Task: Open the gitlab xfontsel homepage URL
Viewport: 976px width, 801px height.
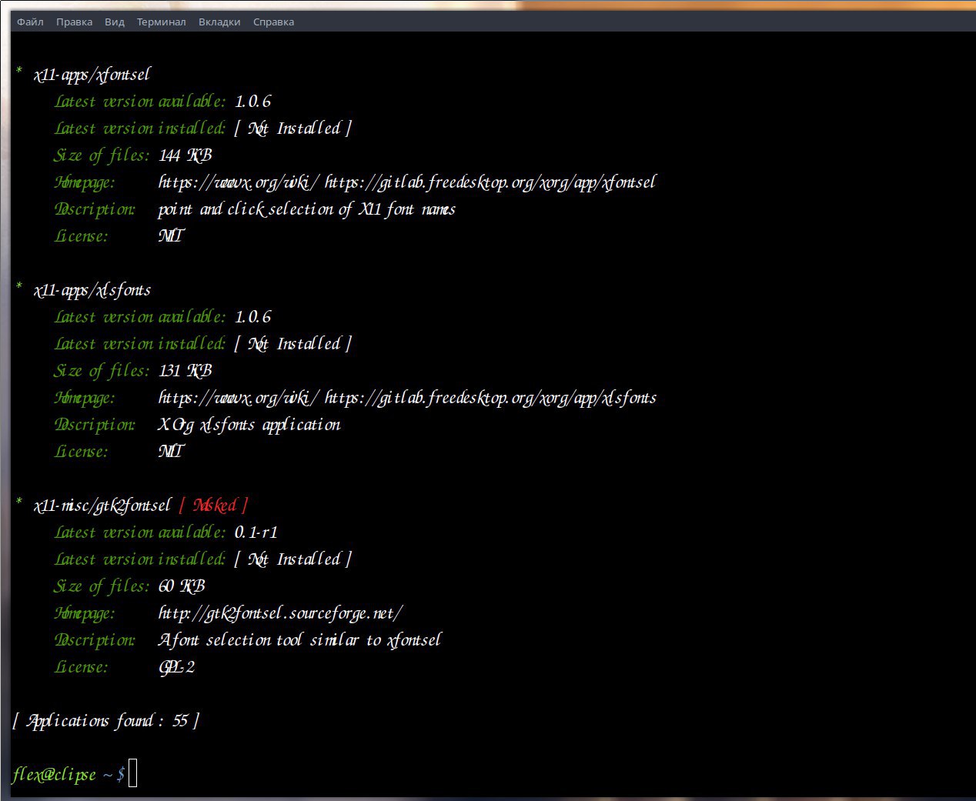Action: [490, 183]
